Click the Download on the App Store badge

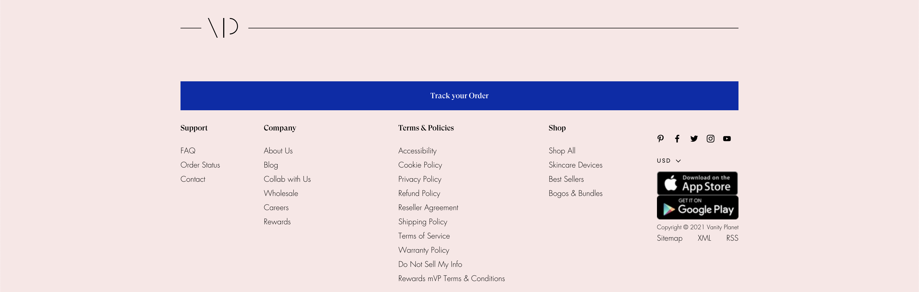(697, 183)
